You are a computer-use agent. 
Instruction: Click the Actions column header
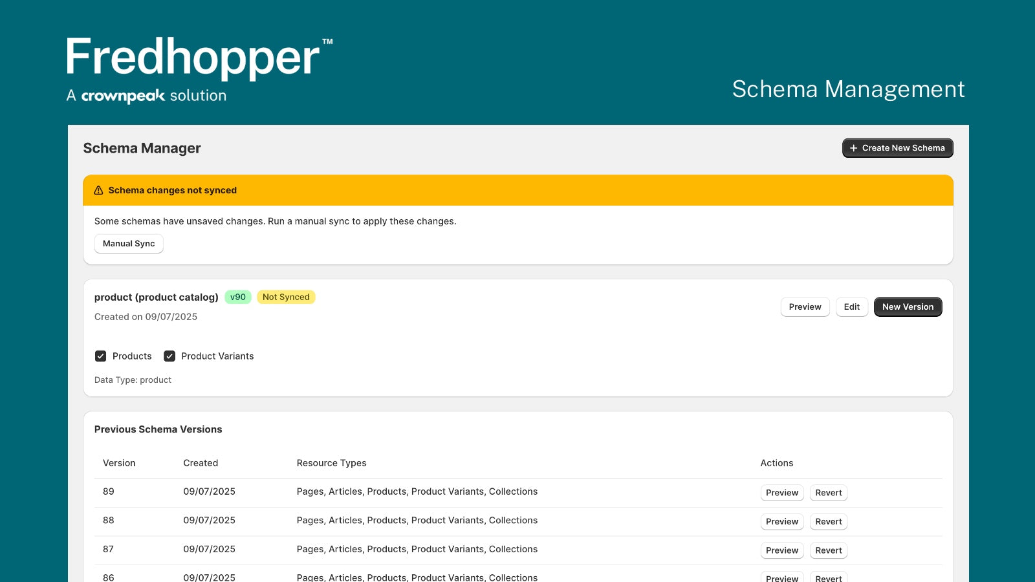tap(776, 463)
